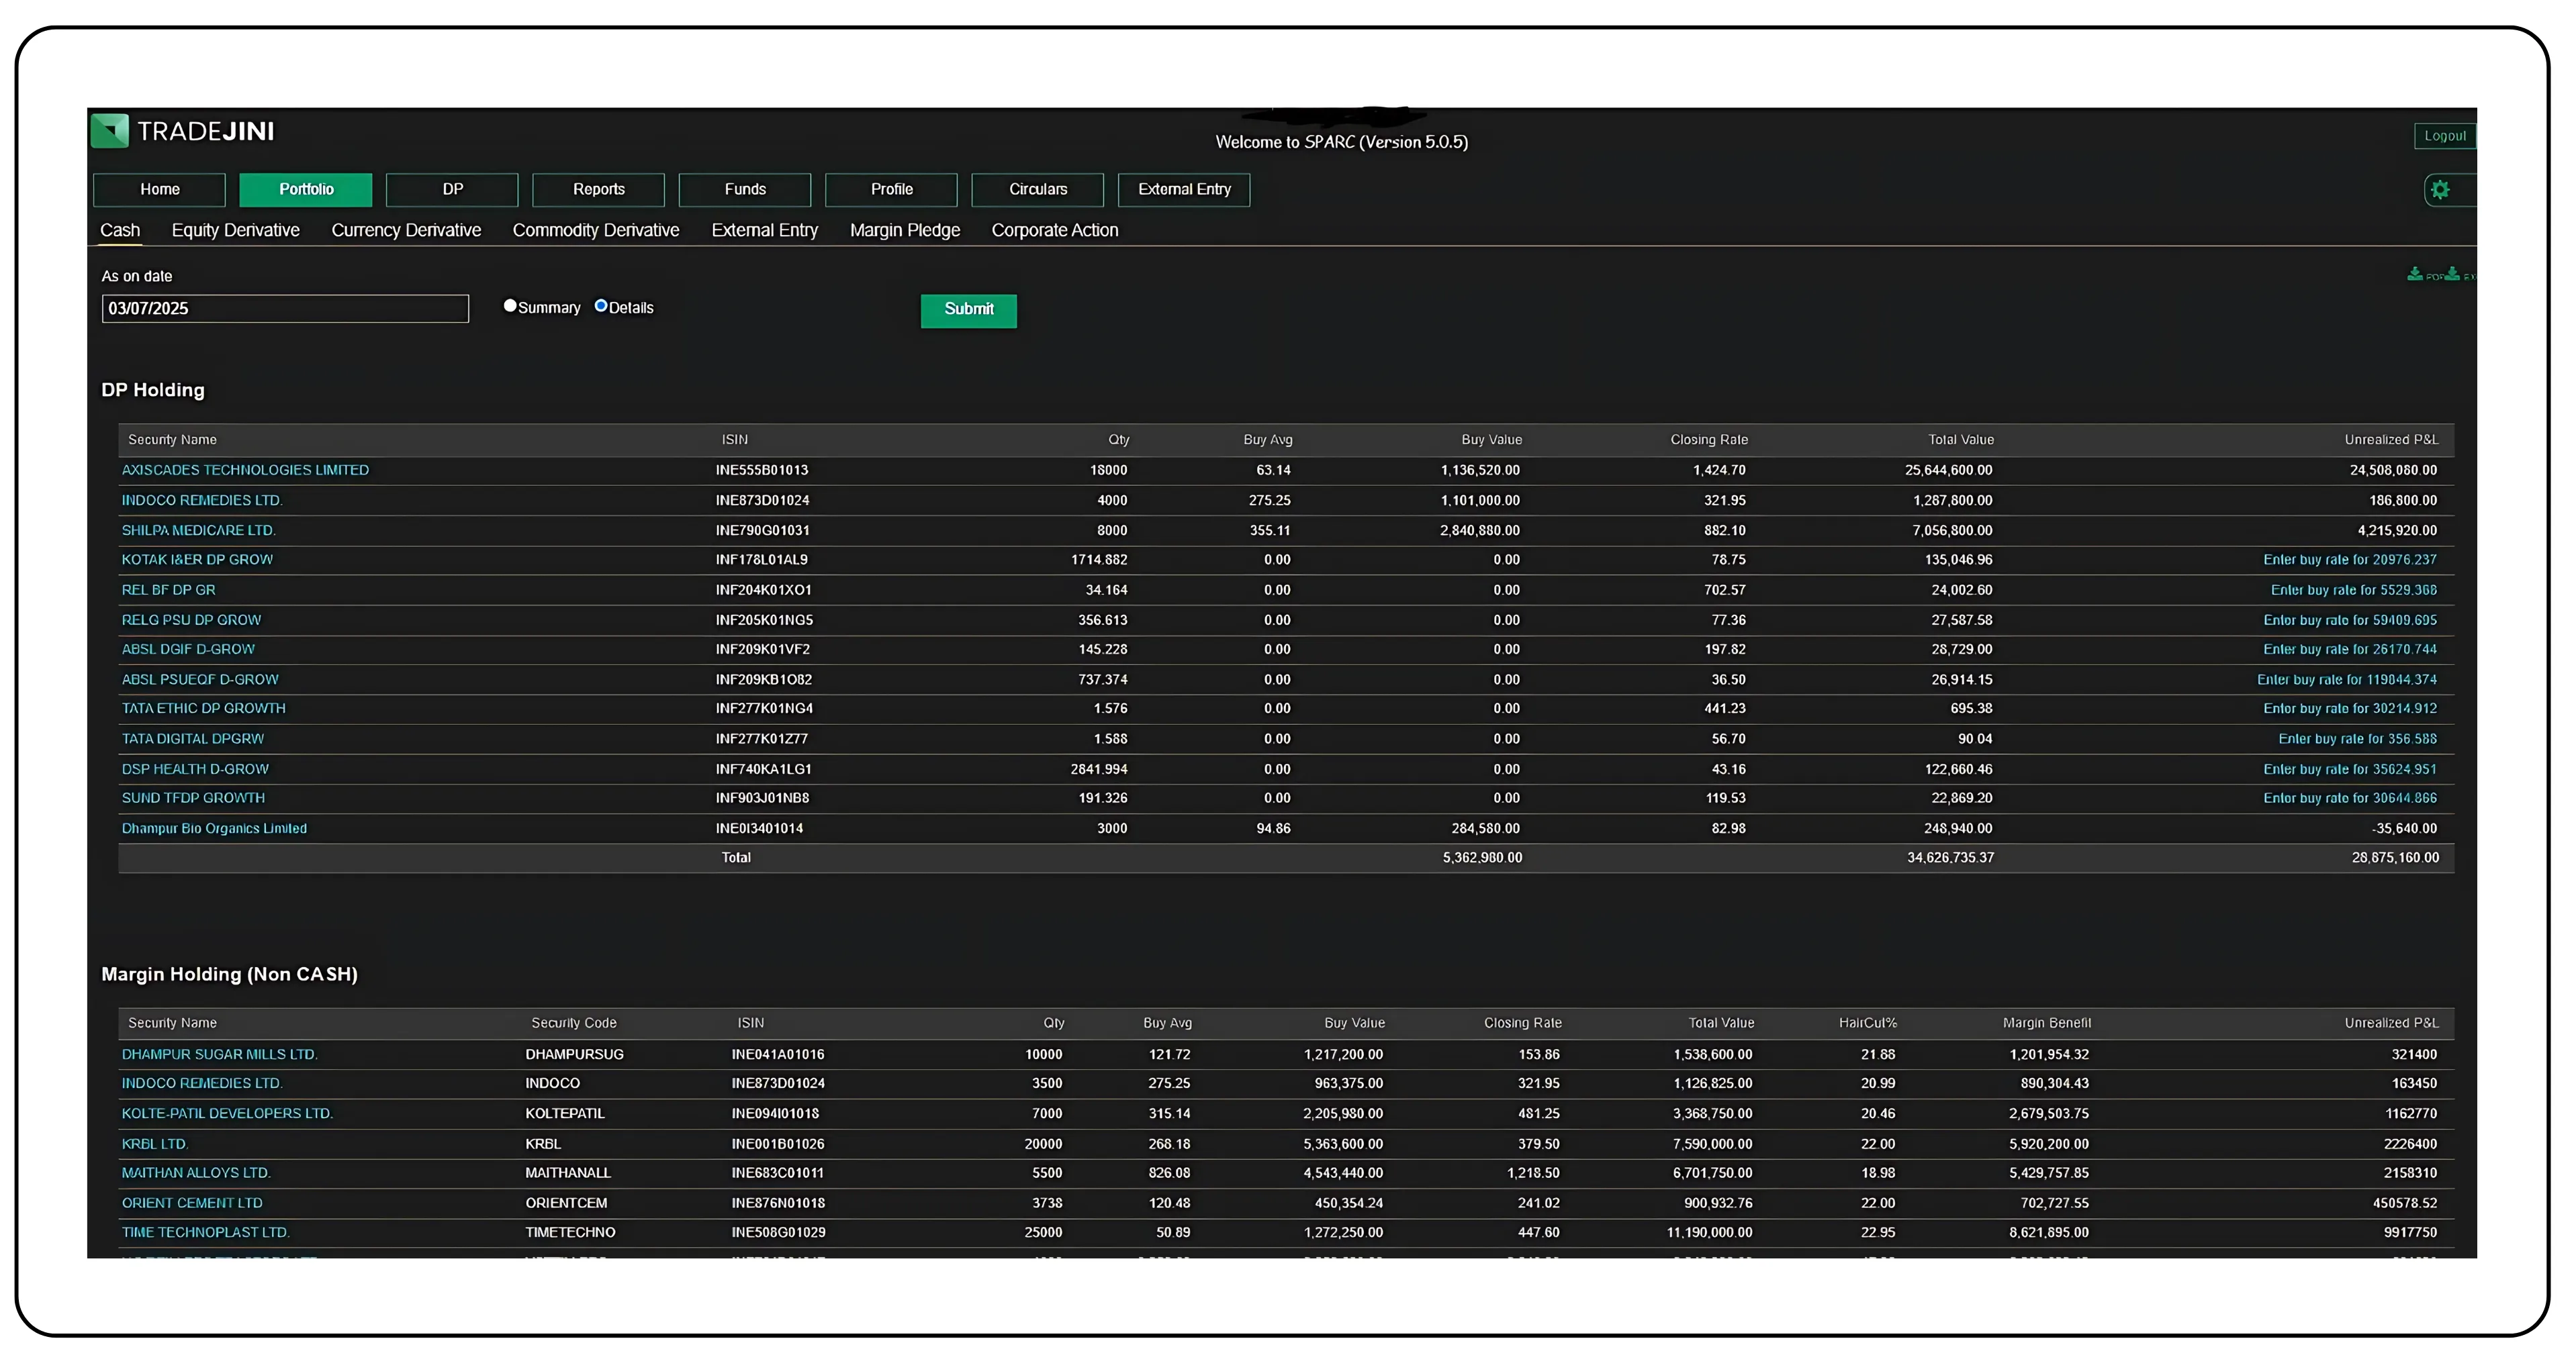Open DSP HEALTH D-GROW link
The width and height of the screenshot is (2576, 1349).
point(195,768)
